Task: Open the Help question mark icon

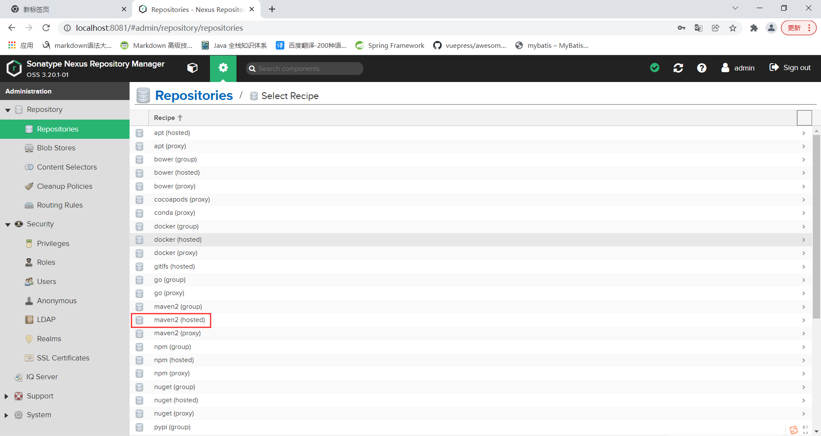Action: click(702, 68)
